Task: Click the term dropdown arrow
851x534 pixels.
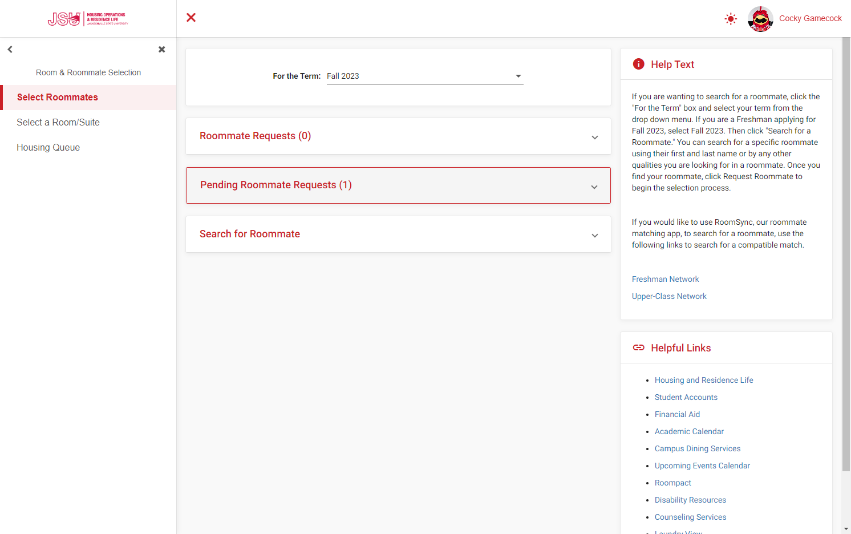Action: [x=518, y=76]
